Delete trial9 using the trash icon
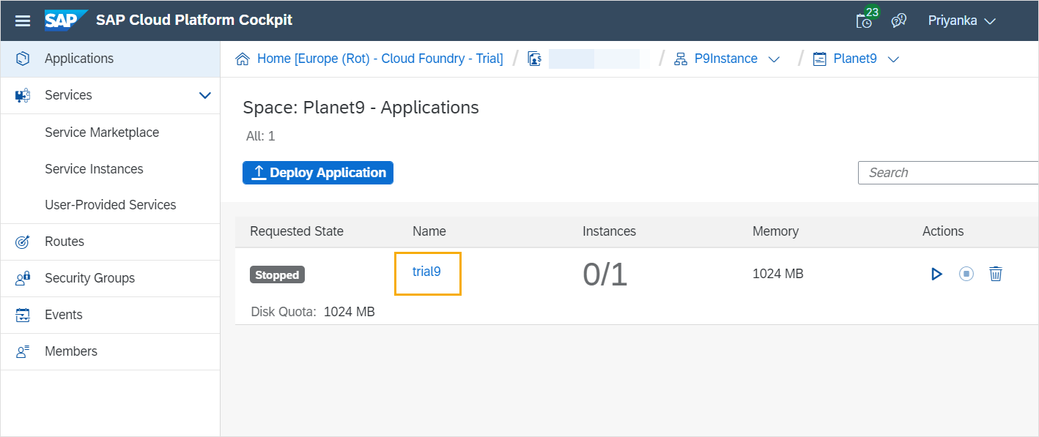This screenshot has width=1039, height=437. [996, 273]
